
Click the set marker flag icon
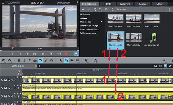29,60
